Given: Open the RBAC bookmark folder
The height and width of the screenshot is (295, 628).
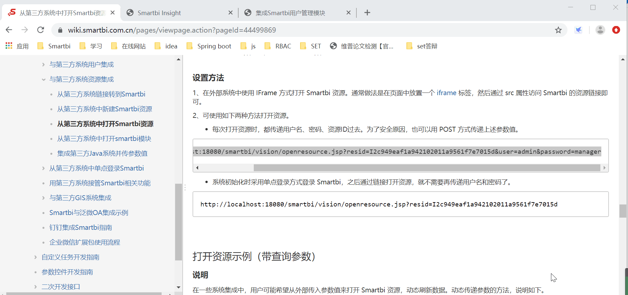Looking at the screenshot, I should (278, 46).
